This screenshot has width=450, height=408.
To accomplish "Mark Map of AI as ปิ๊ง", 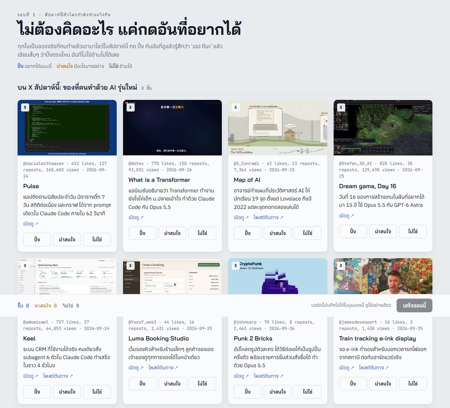I will point(247,233).
